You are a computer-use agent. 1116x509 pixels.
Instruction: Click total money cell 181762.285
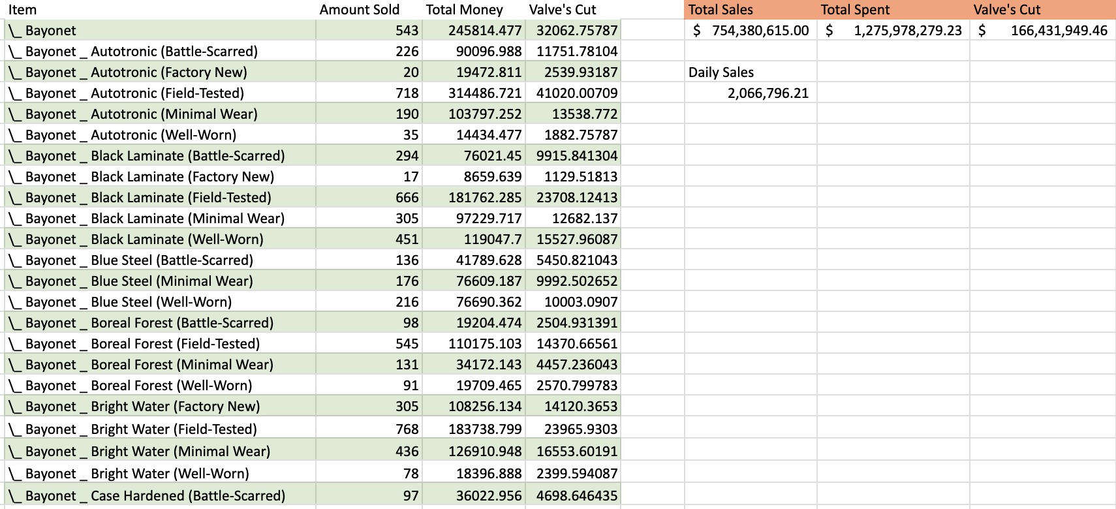(484, 198)
